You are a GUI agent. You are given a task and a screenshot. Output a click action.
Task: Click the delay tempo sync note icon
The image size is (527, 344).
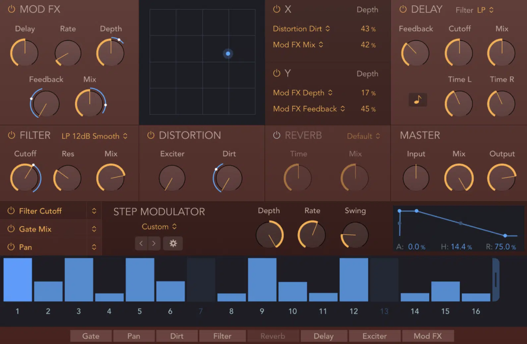coord(418,99)
